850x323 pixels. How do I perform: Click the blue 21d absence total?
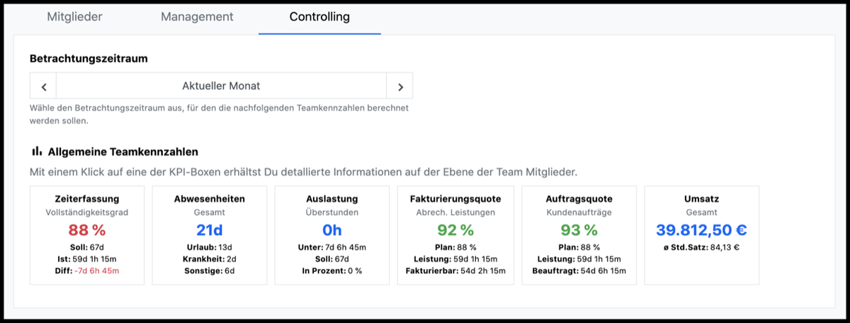(210, 229)
